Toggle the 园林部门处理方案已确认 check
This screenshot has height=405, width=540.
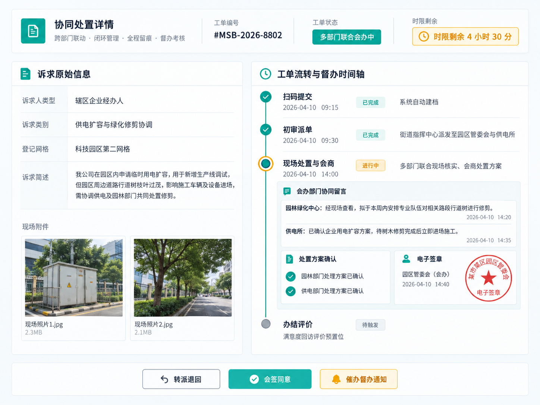291,276
